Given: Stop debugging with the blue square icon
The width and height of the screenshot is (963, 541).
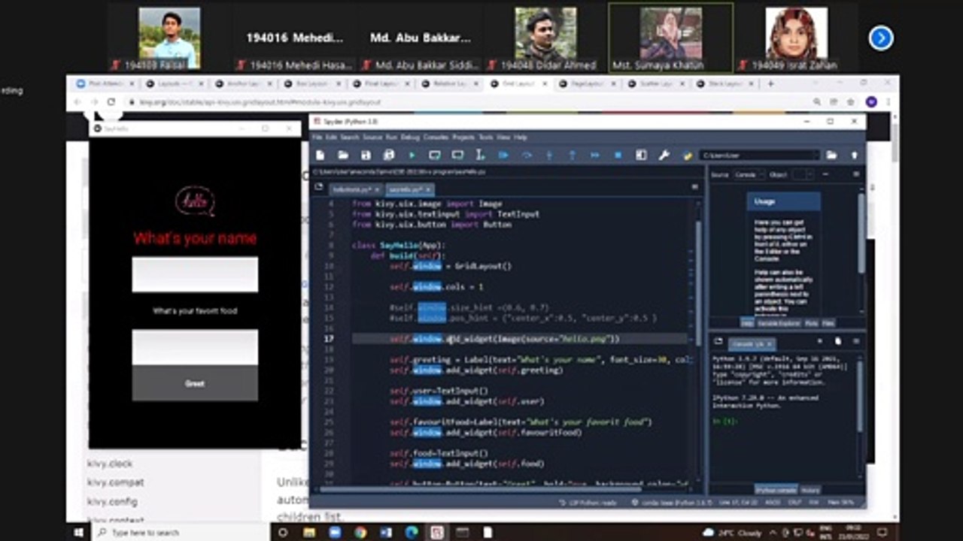Looking at the screenshot, I should [618, 155].
